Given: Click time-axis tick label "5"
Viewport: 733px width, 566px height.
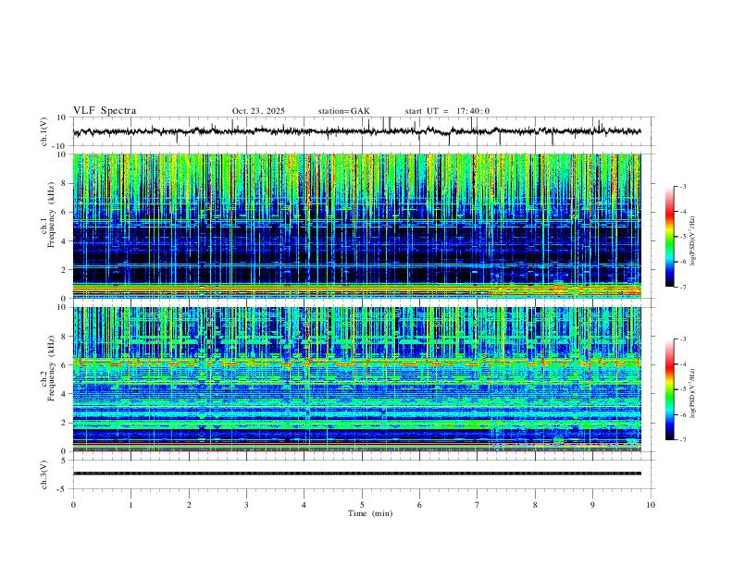Looking at the screenshot, I should (362, 505).
